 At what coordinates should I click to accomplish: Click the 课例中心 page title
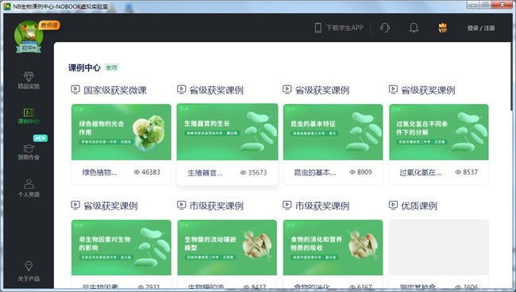pos(84,67)
